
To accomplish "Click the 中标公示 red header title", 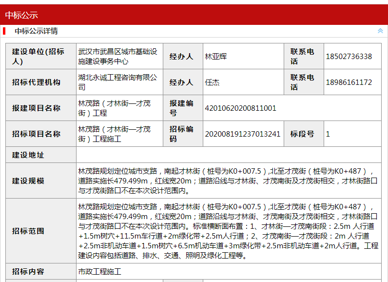I will pyautogui.click(x=21, y=15).
